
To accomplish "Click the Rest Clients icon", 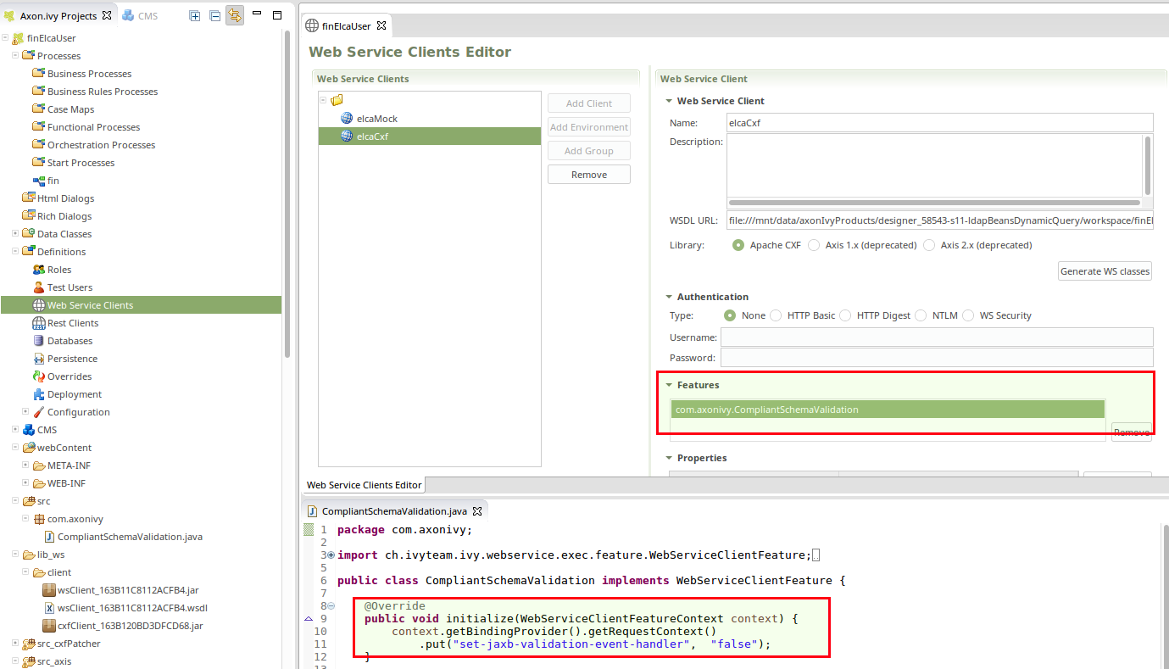I will 39,323.
